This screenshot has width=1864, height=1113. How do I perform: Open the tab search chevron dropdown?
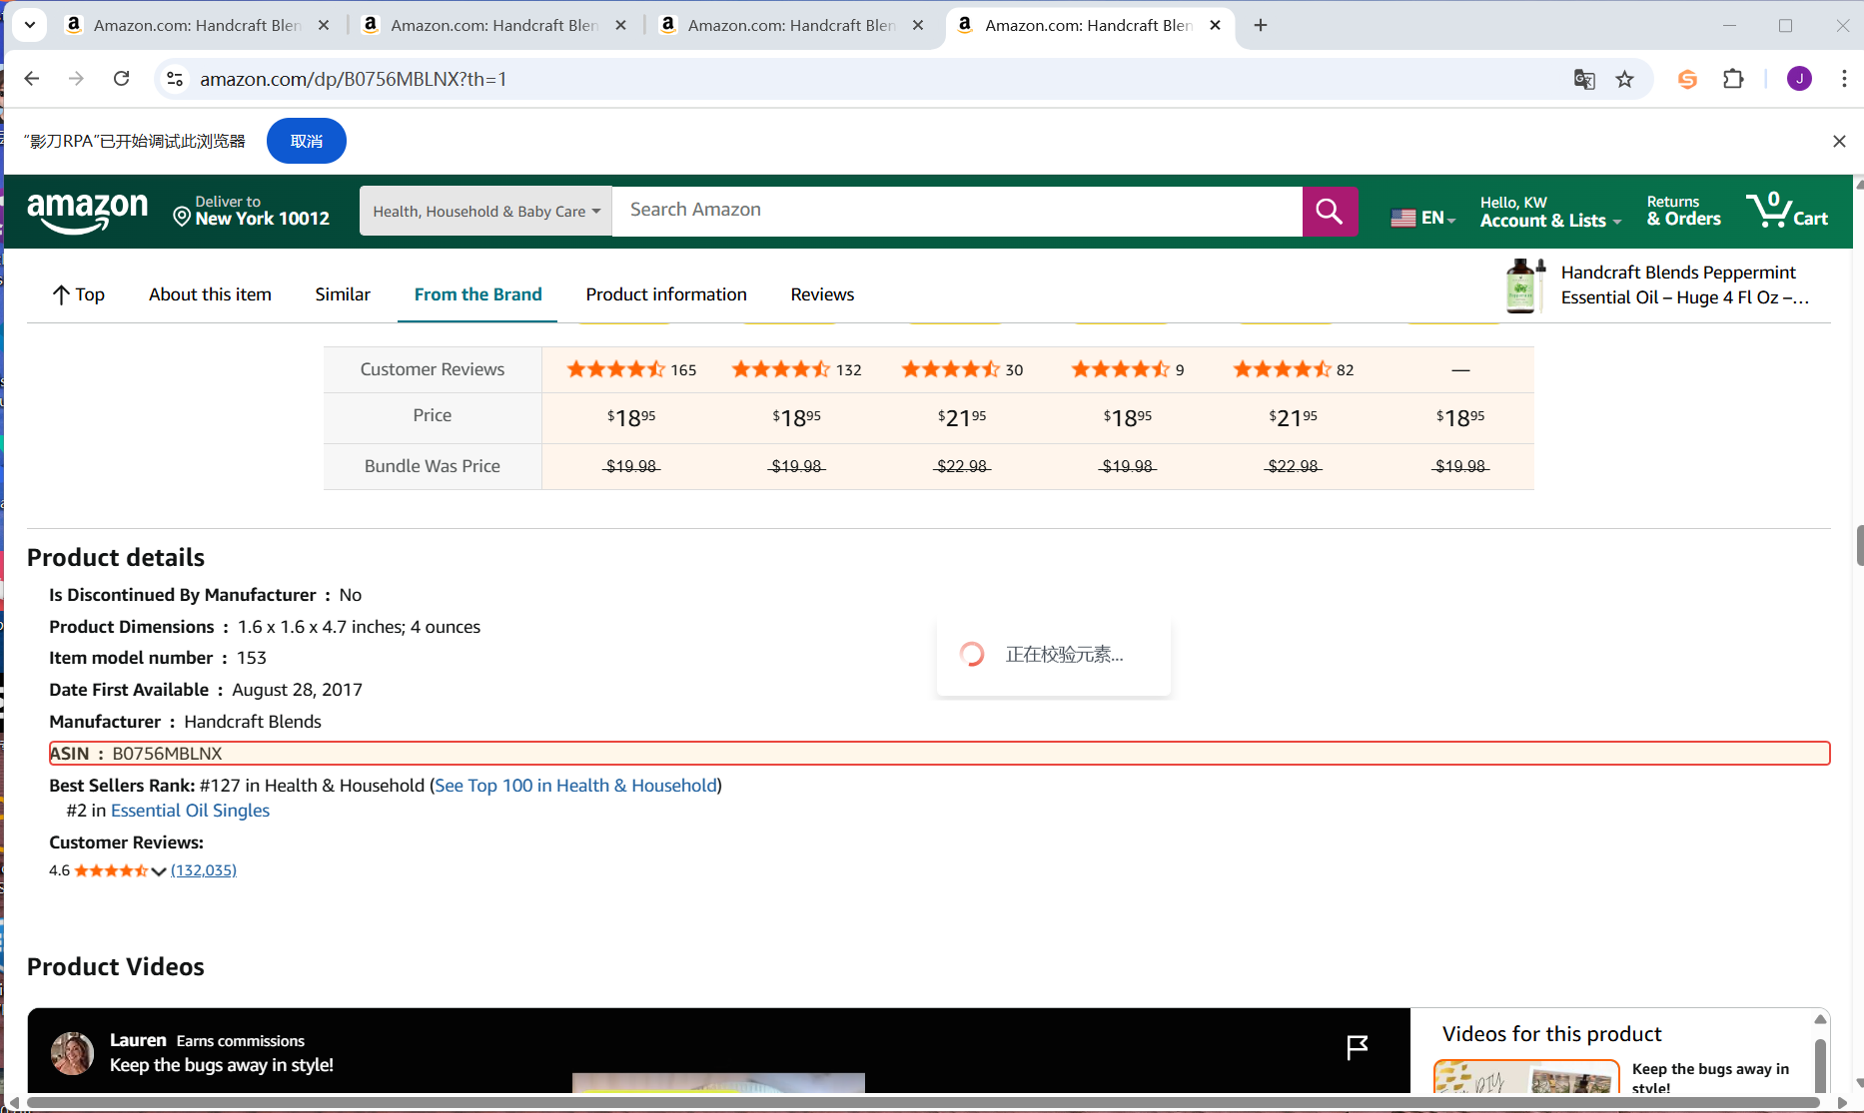pyautogui.click(x=30, y=25)
